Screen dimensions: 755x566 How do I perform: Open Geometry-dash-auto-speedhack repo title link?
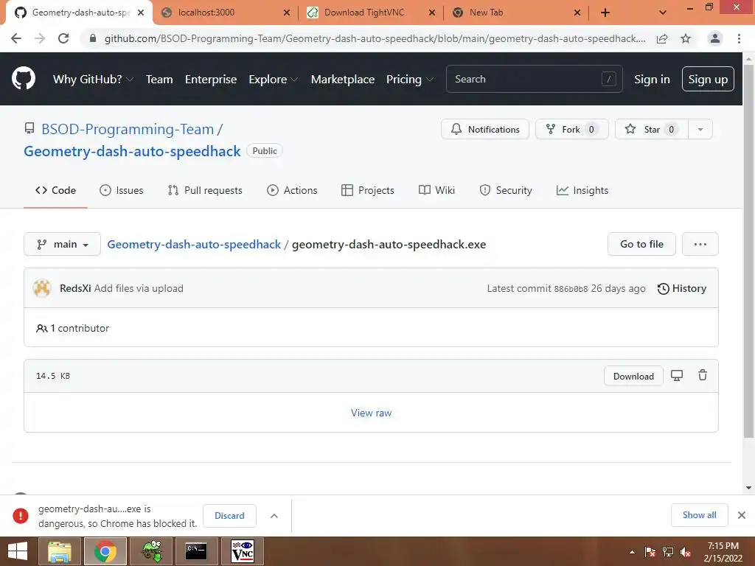(x=132, y=151)
